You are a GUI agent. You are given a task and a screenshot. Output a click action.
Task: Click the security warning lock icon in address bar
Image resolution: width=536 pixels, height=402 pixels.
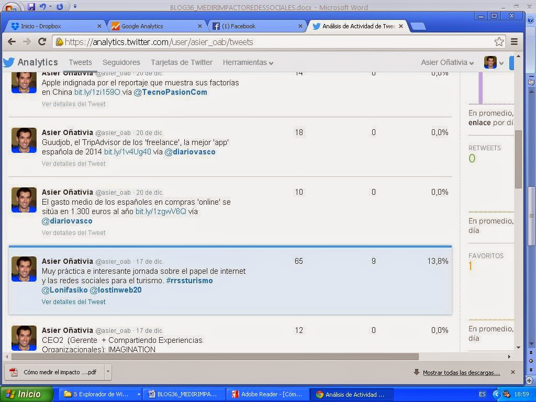60,42
